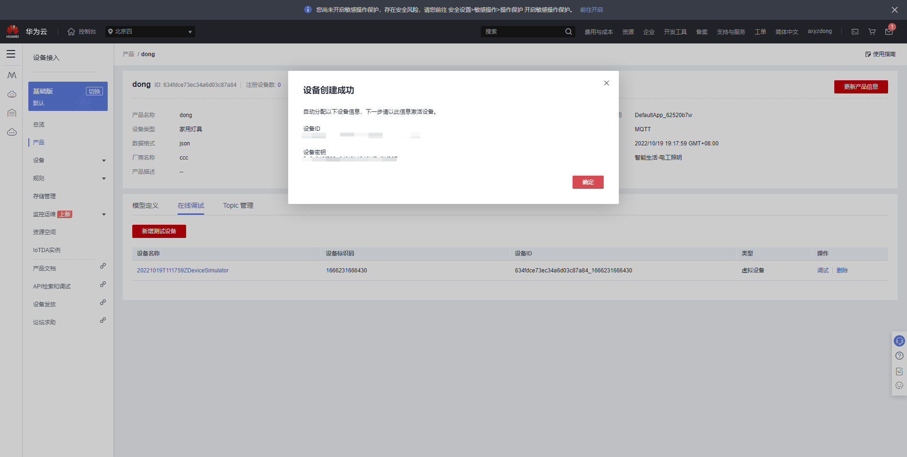This screenshot has width=907, height=457.
Task: Expand the 监控运维 sidebar submenu
Action: coord(104,215)
